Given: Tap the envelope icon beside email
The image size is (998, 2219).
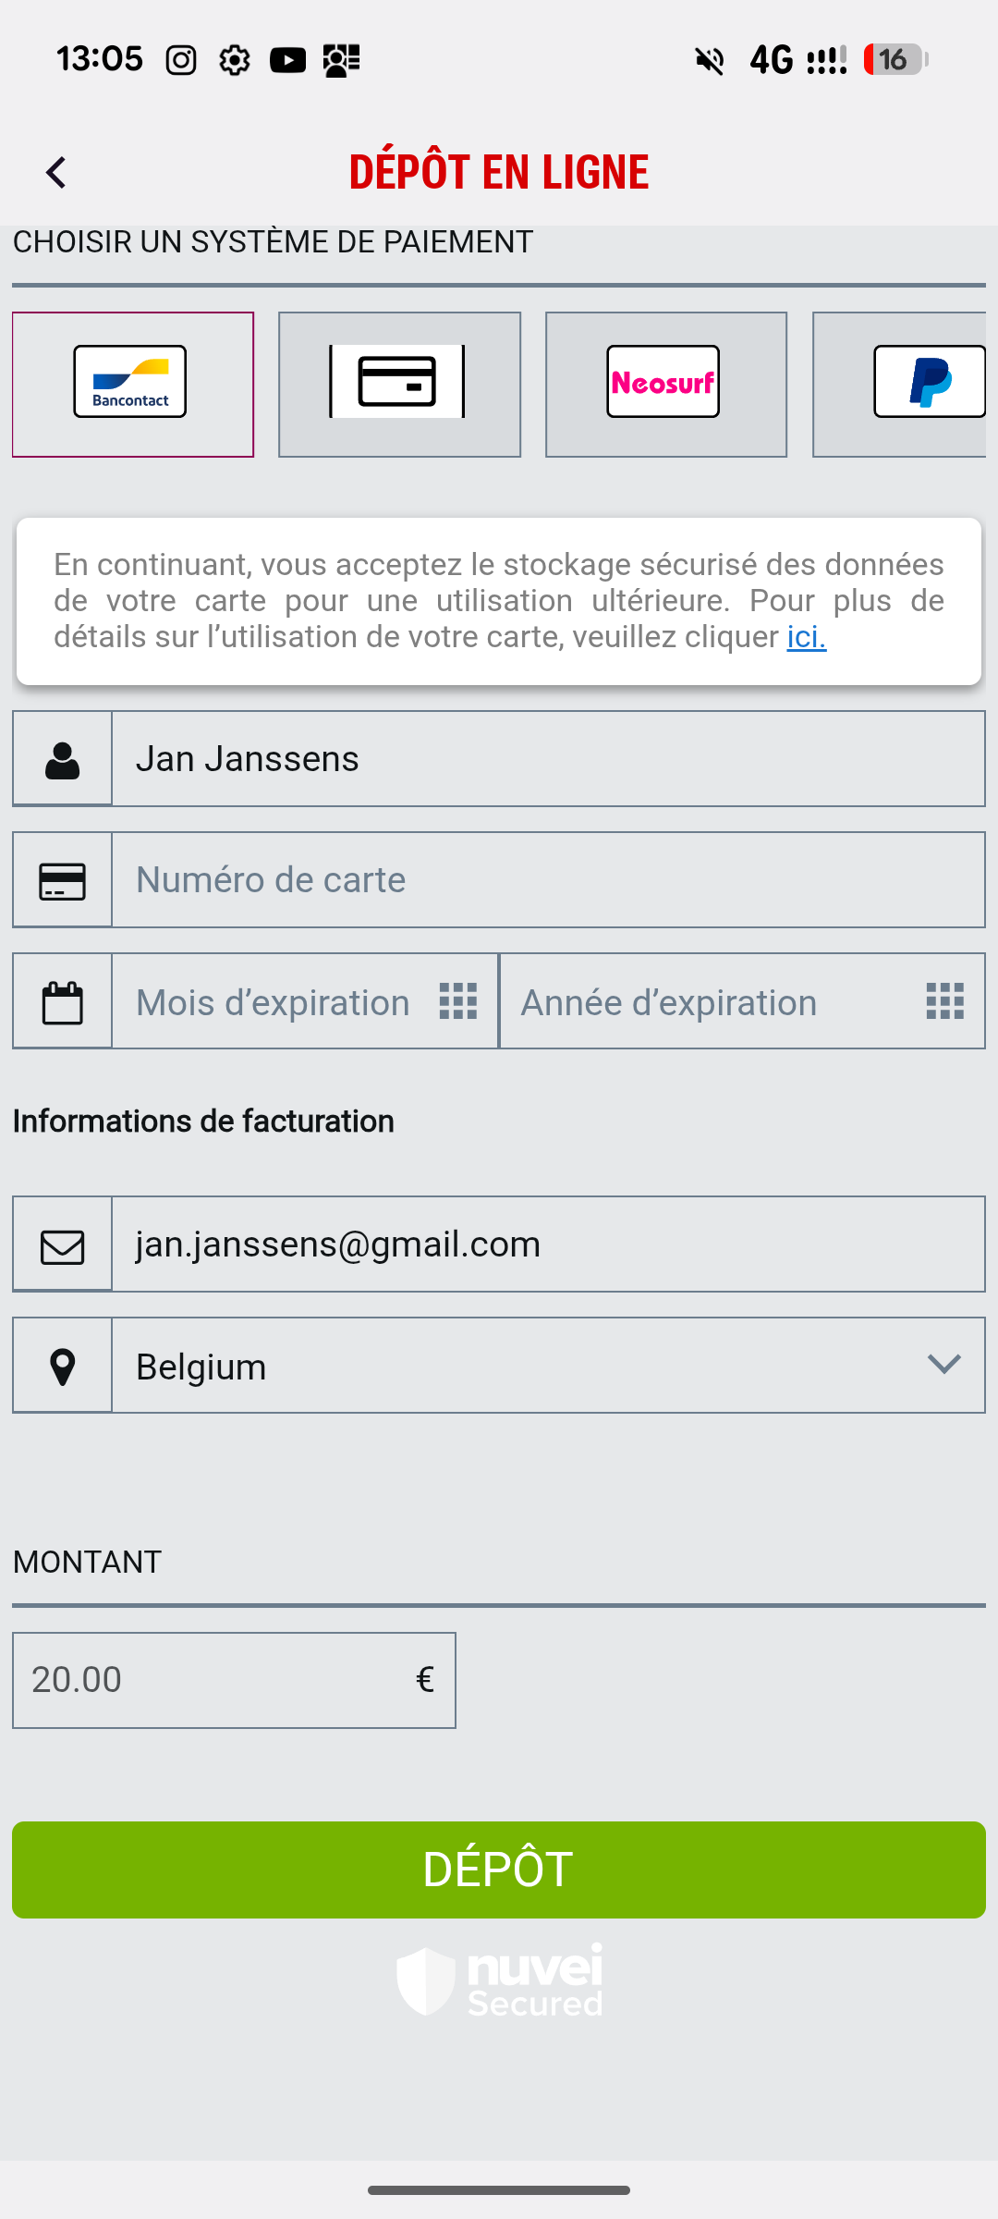Looking at the screenshot, I should coord(62,1245).
